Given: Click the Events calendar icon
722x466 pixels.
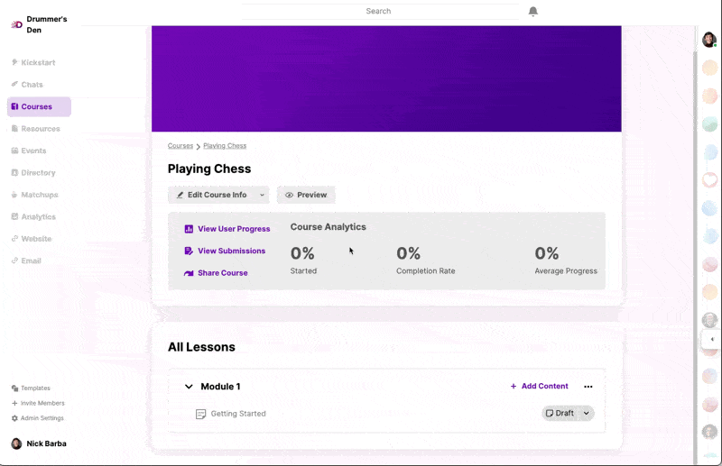Looking at the screenshot, I should pyautogui.click(x=14, y=151).
